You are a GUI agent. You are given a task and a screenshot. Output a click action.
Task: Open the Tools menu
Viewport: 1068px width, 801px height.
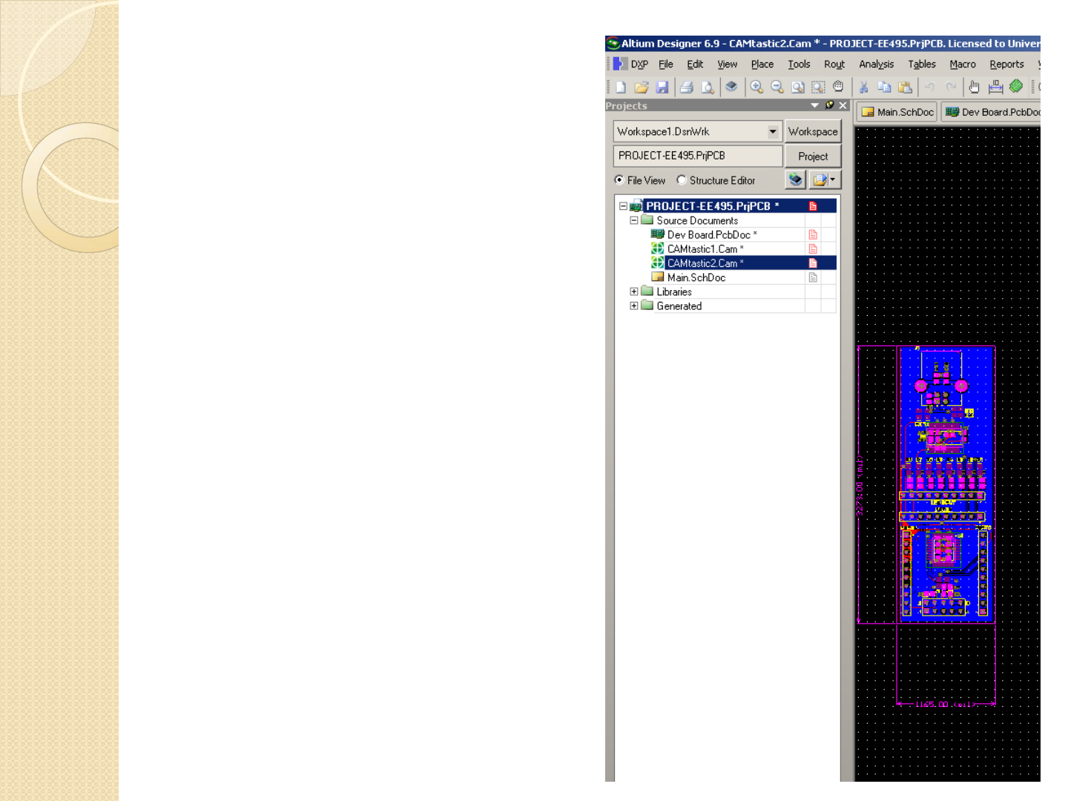799,65
